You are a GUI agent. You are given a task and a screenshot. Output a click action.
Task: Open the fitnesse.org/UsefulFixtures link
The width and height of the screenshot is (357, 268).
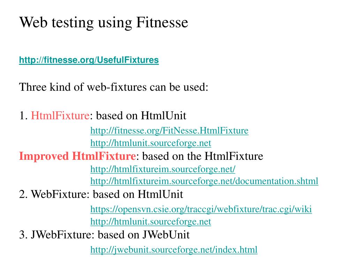pos(89,60)
